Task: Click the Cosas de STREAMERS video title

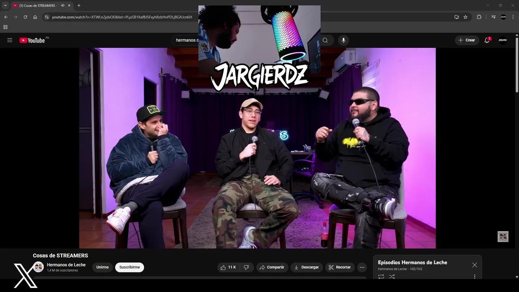Action: [x=60, y=255]
